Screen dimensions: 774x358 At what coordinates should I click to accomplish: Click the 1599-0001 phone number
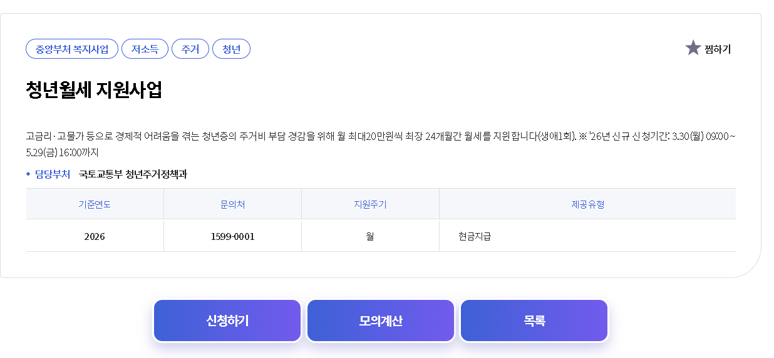[x=233, y=237]
